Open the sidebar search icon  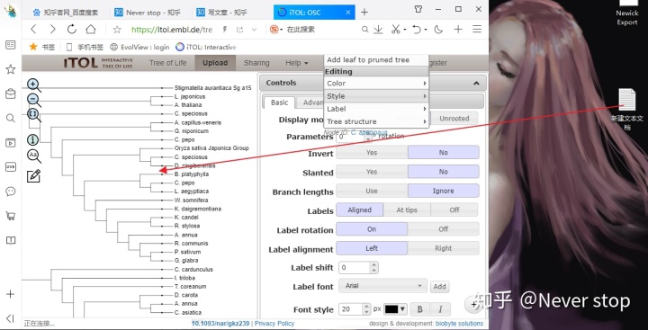tap(10, 119)
